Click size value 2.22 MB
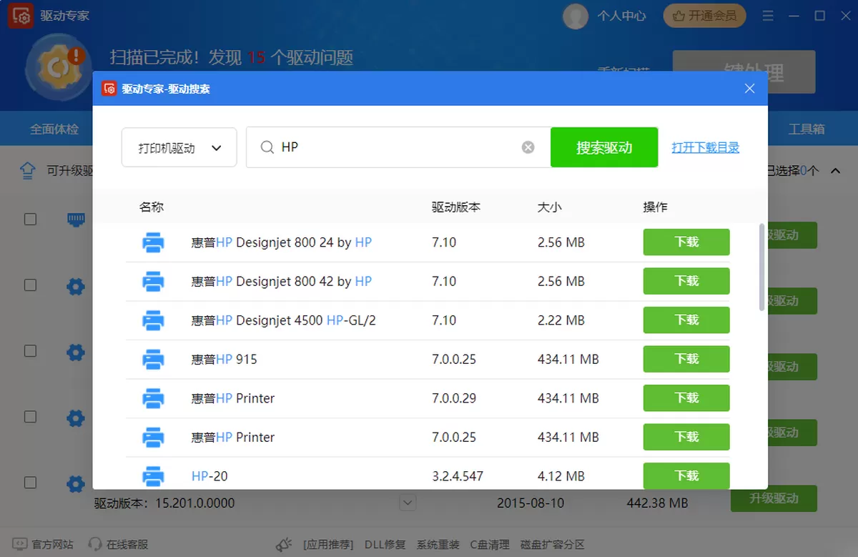Image resolution: width=858 pixels, height=557 pixels. (561, 320)
